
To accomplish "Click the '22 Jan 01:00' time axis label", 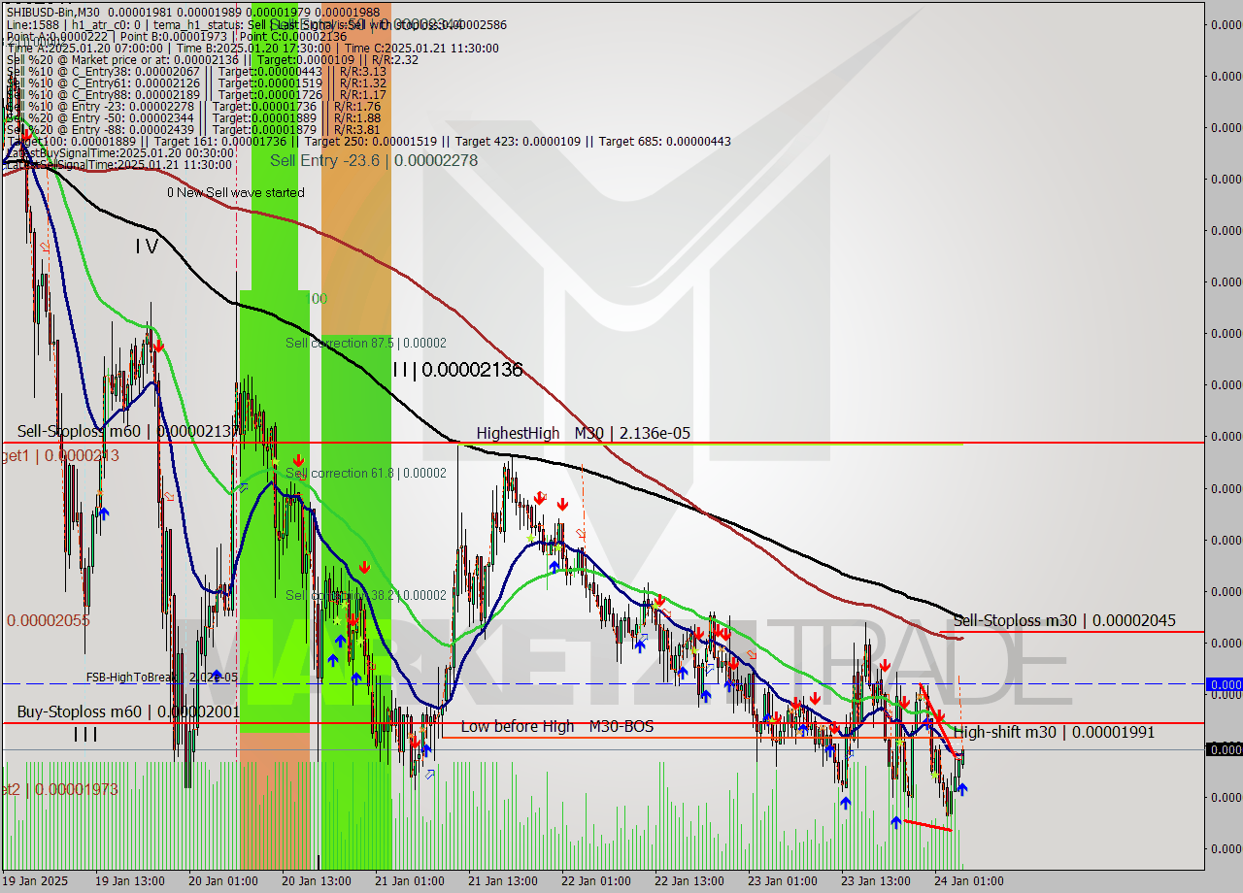I will point(595,880).
